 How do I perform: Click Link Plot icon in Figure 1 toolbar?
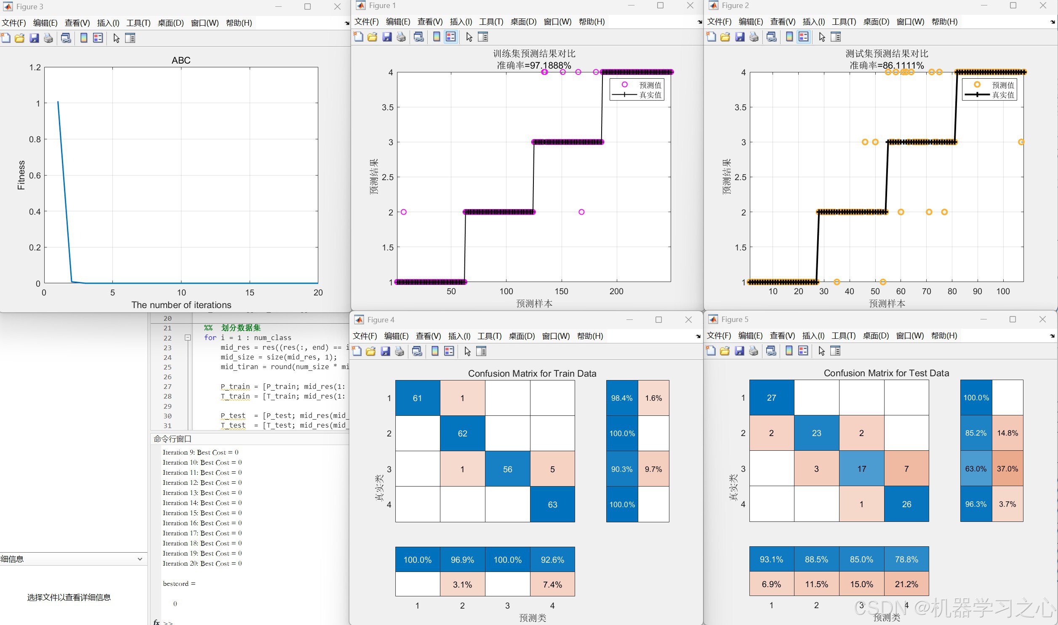pos(418,37)
